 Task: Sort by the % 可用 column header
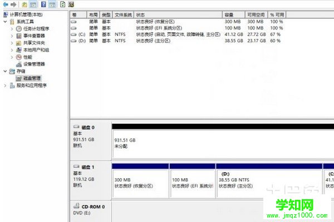pyautogui.click(x=277, y=14)
